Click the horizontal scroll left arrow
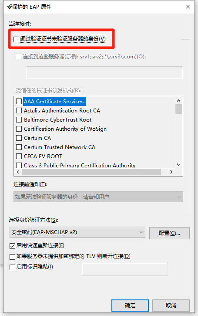The height and width of the screenshot is (316, 198). point(18,172)
